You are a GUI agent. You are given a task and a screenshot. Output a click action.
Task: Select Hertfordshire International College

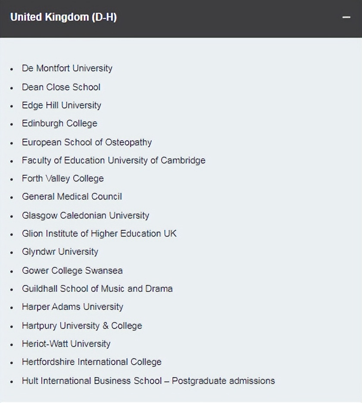coord(91,362)
